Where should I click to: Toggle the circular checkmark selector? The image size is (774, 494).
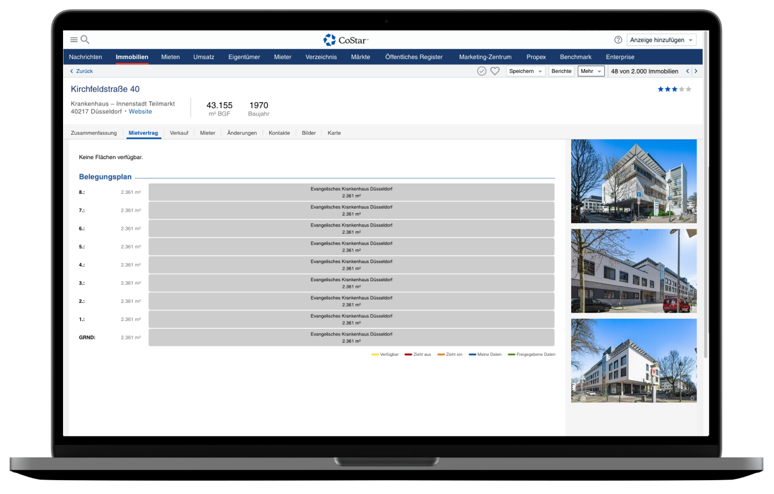point(482,71)
